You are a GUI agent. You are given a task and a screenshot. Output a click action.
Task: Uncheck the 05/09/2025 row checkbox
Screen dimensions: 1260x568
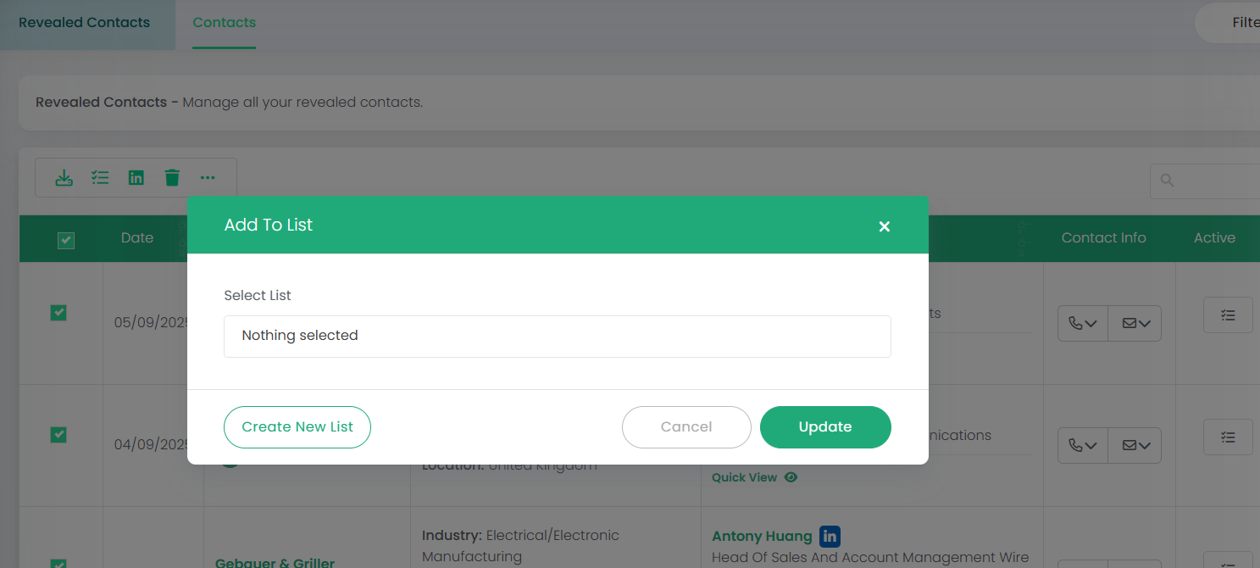click(x=58, y=313)
